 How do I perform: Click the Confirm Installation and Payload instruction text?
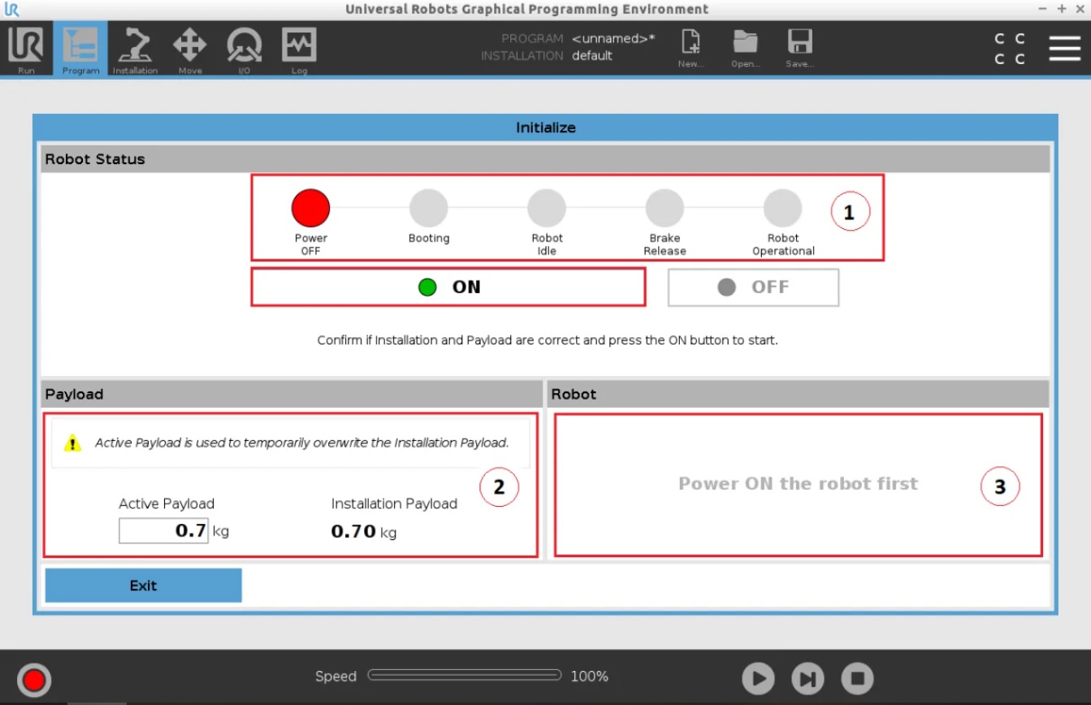tap(548, 340)
